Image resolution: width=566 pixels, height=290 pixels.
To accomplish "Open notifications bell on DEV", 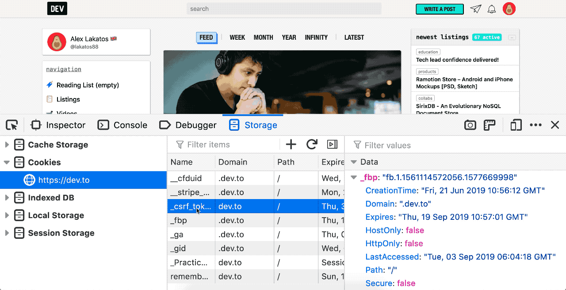I will point(492,9).
